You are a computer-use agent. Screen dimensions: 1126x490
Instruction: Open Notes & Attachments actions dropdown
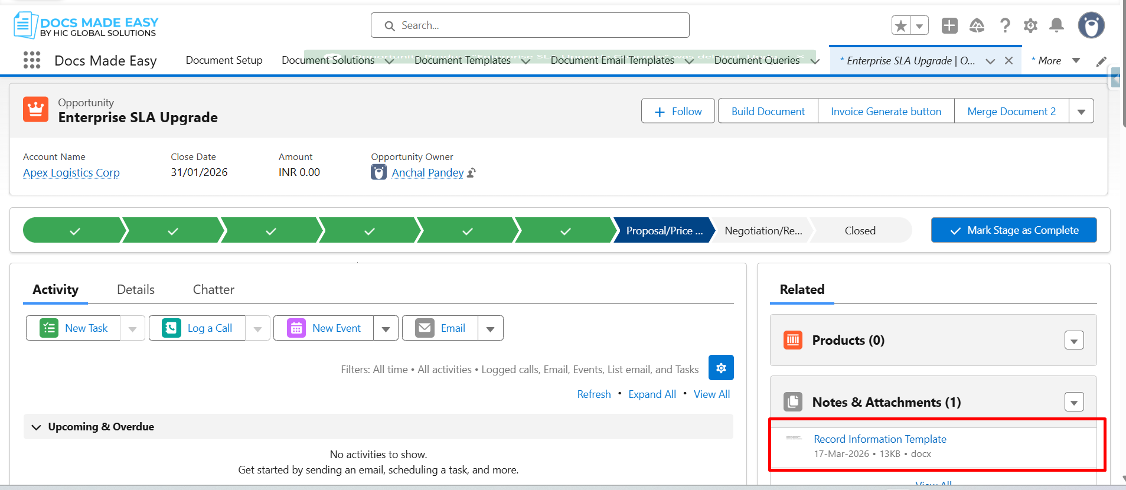(1074, 402)
